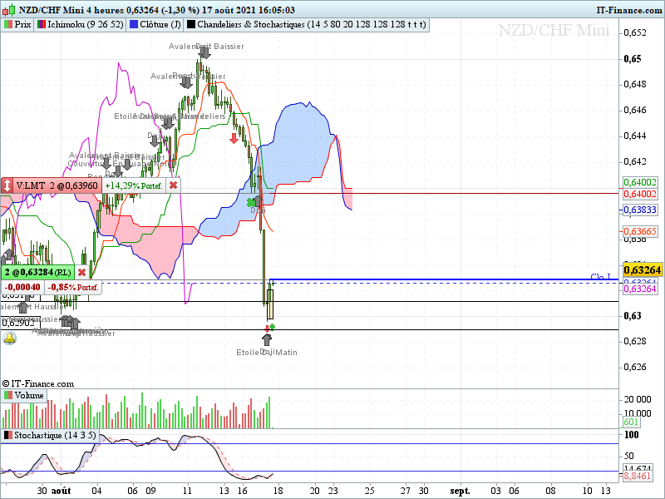Click the candlestick chart icon in the title

(9, 9)
